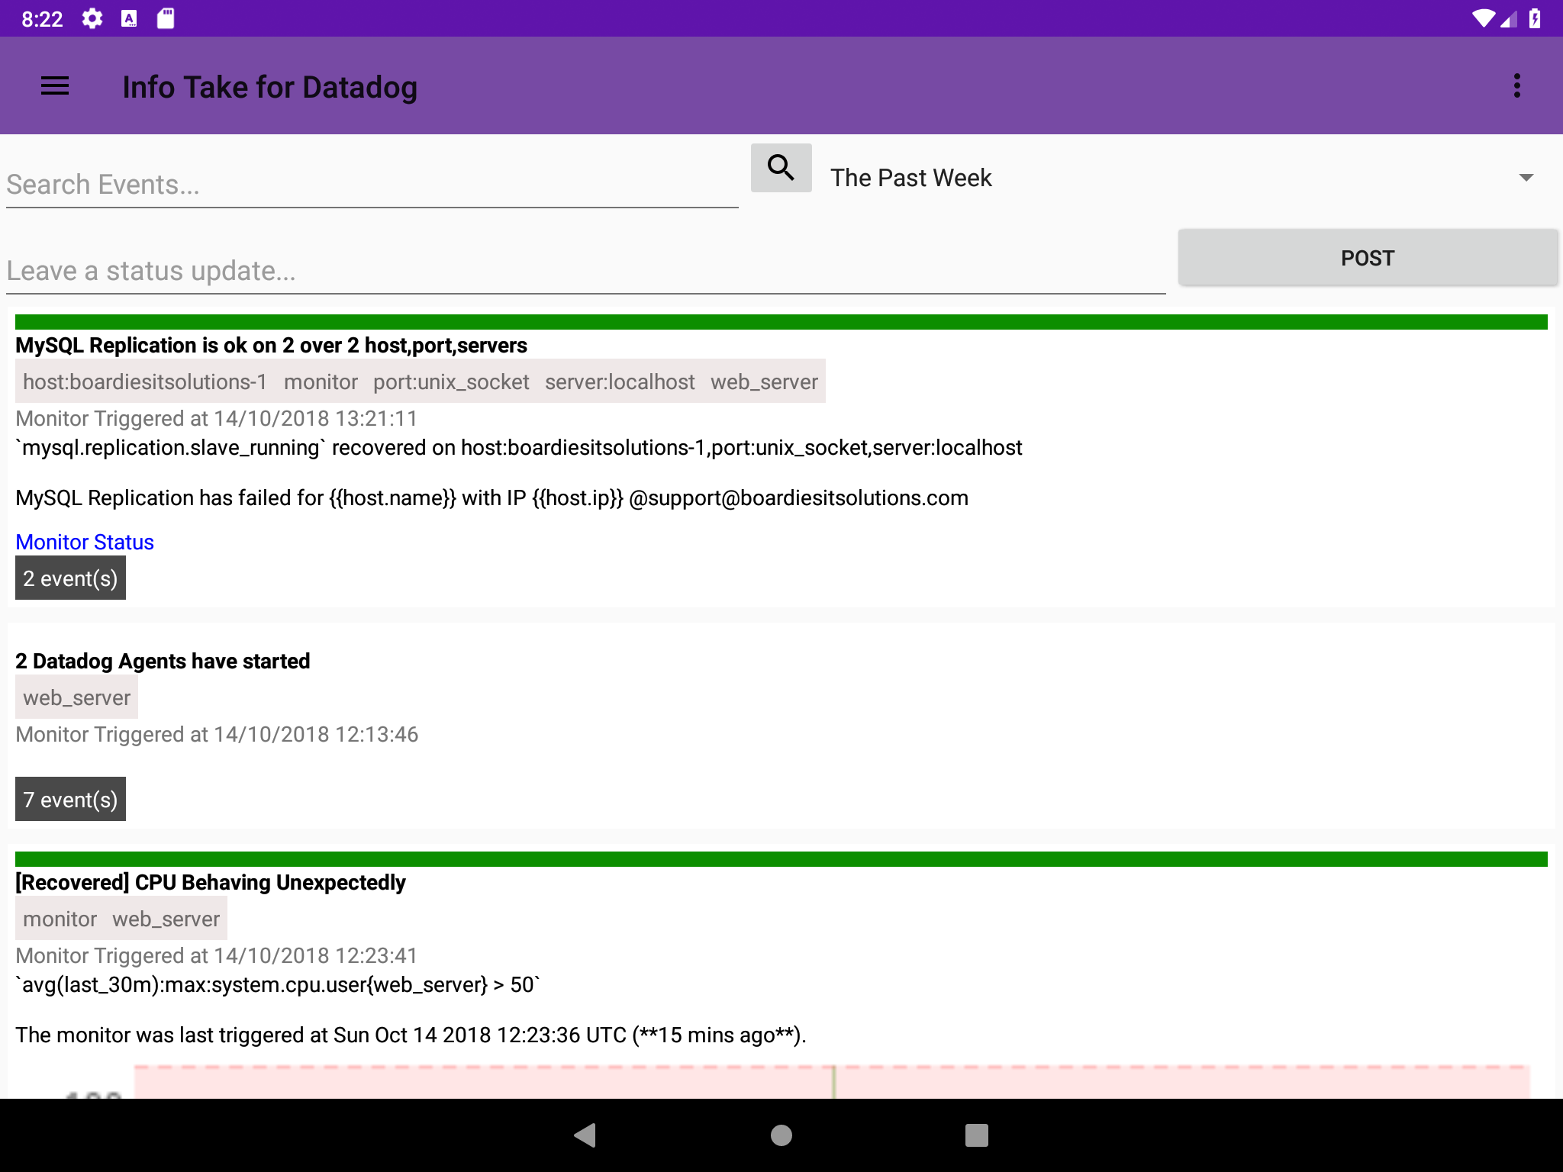Viewport: 1563px width, 1172px height.
Task: Focus the Search Events field
Action: [x=372, y=185]
